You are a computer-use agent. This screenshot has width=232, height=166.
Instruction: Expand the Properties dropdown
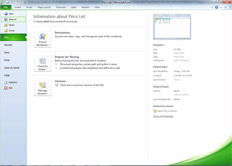(x=159, y=45)
